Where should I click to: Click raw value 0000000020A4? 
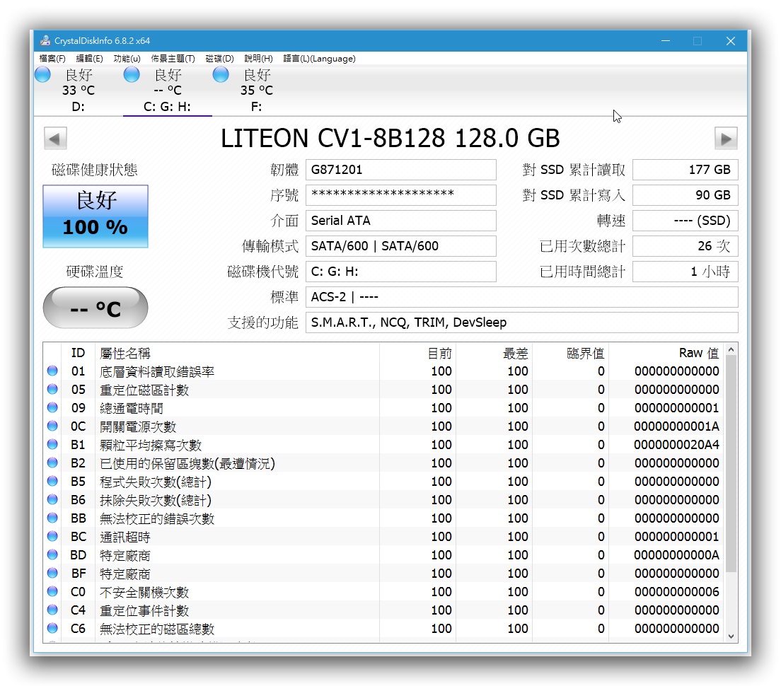pos(676,445)
